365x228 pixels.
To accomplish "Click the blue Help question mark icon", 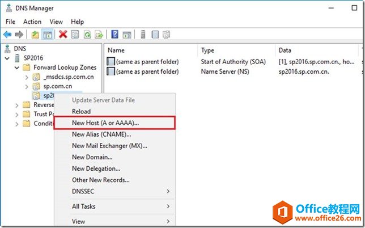I will point(114,34).
